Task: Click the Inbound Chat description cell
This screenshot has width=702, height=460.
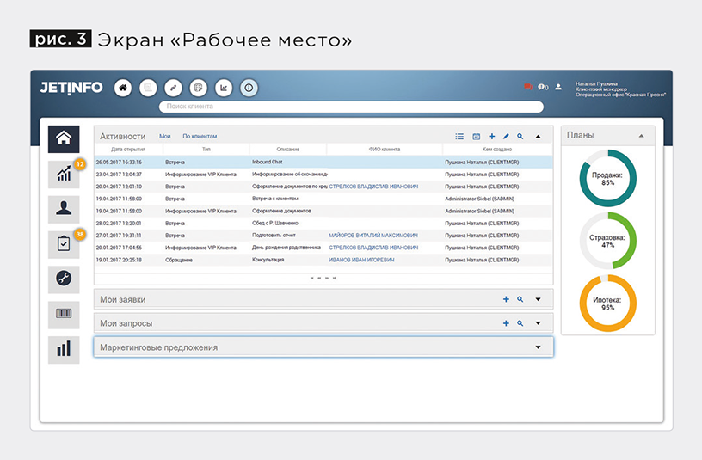Action: pyautogui.click(x=268, y=162)
